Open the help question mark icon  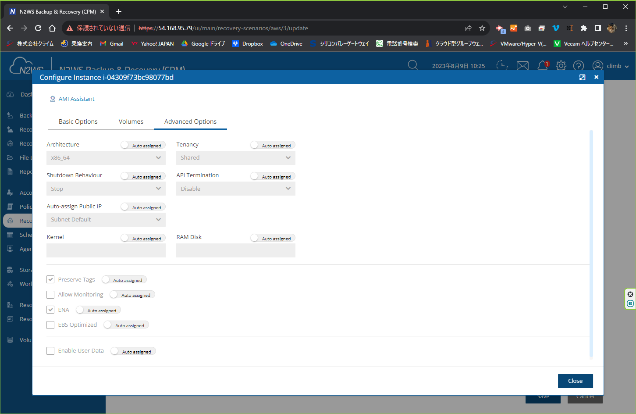[579, 66]
